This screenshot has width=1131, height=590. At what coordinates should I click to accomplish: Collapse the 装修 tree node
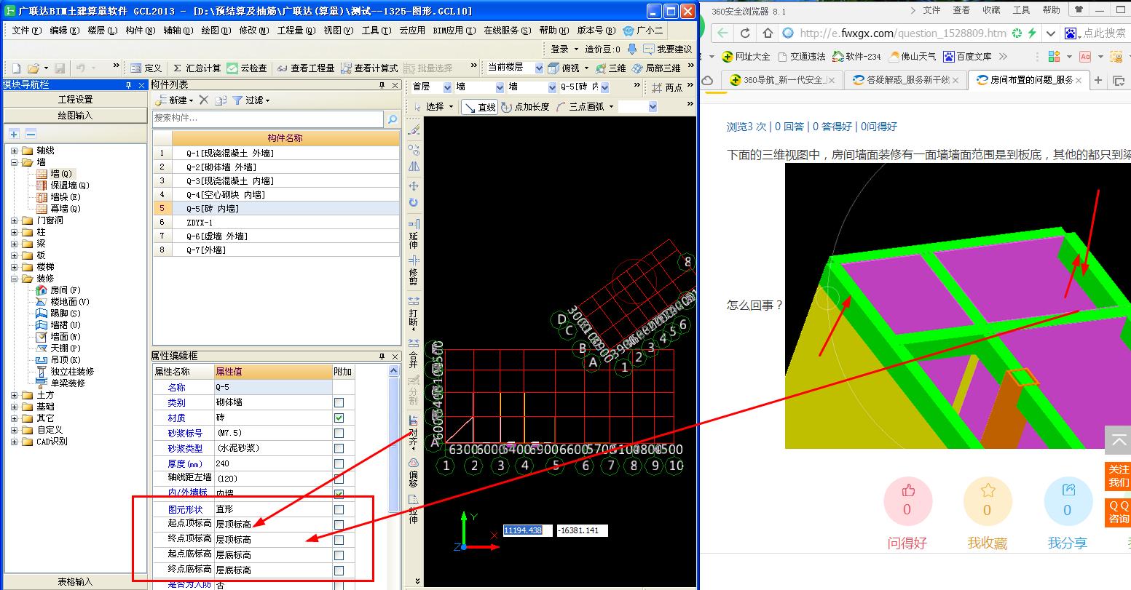(15, 279)
